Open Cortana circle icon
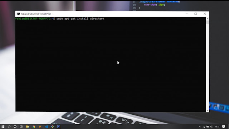The image size is (229, 129). [x=15, y=126]
